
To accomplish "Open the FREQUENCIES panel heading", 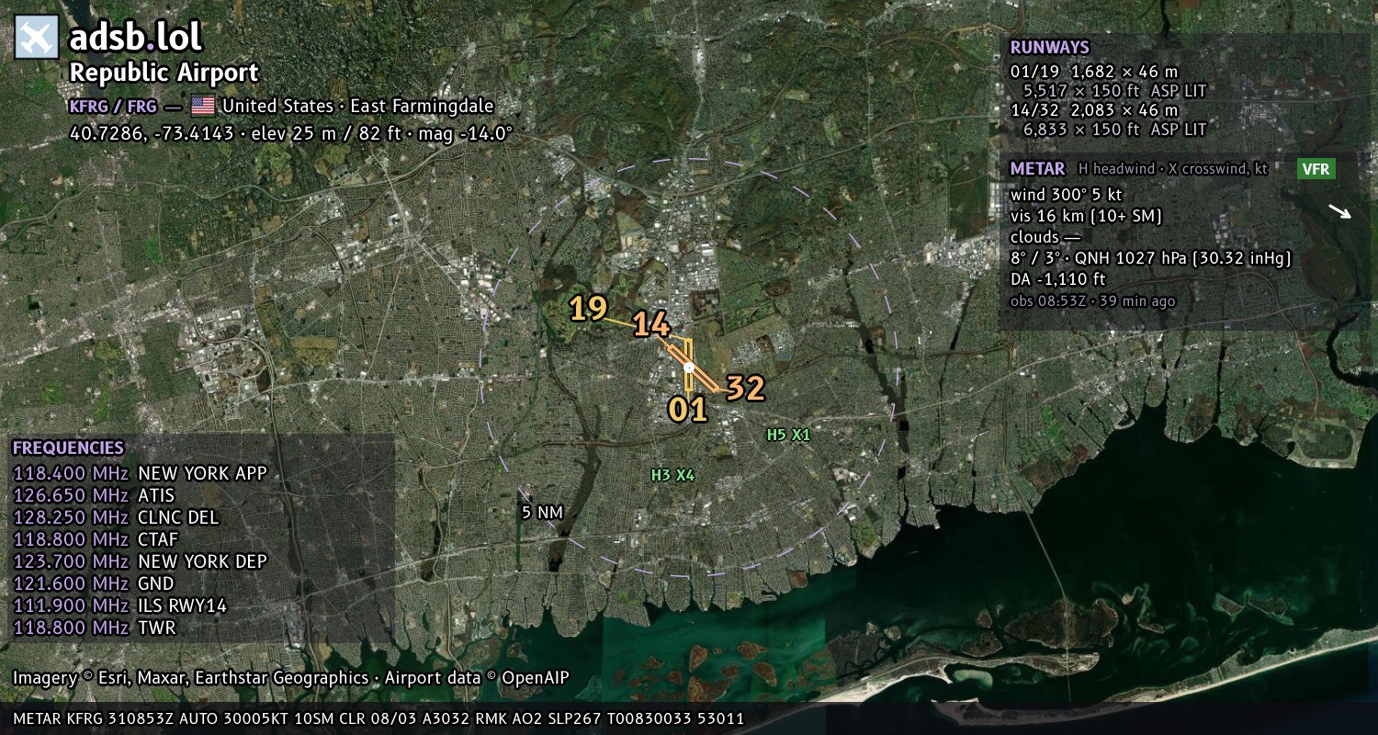I will [68, 448].
